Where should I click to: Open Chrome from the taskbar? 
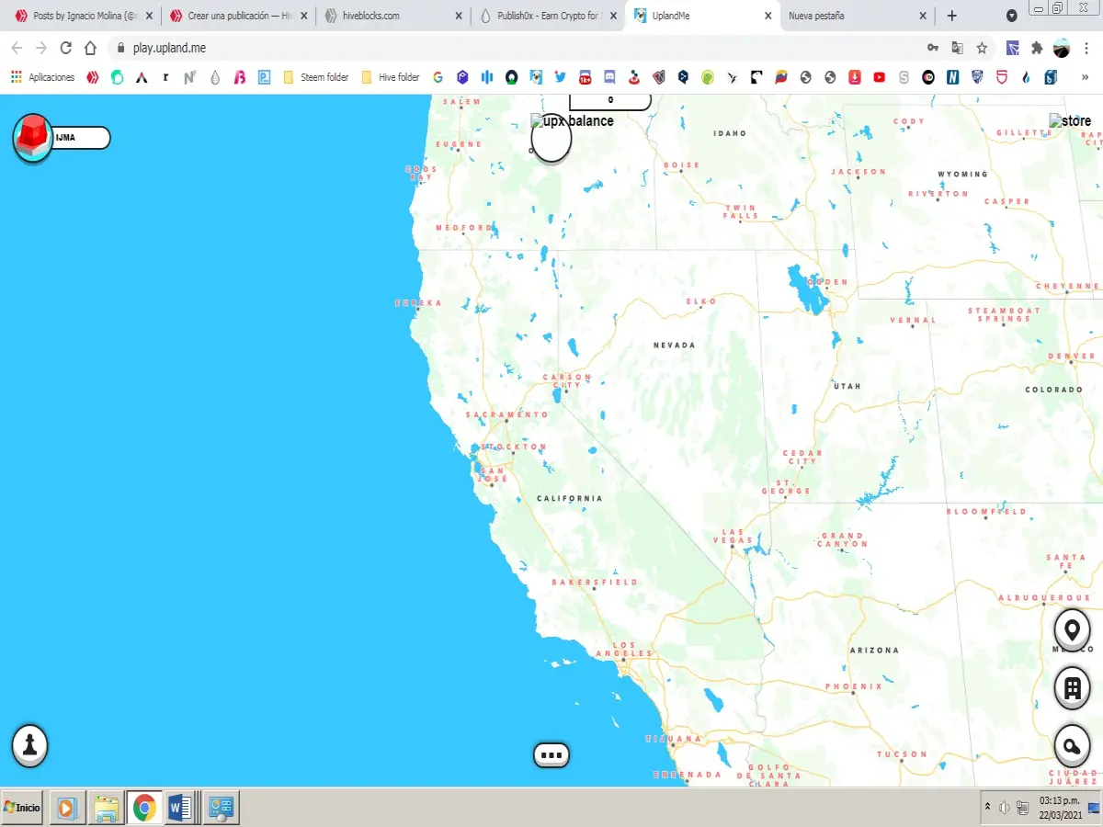click(144, 808)
